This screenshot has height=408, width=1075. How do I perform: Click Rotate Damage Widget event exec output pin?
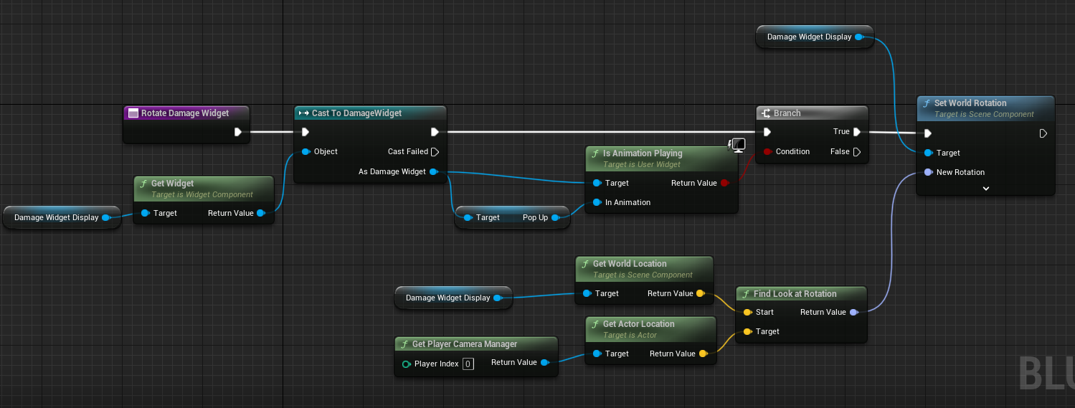[238, 132]
